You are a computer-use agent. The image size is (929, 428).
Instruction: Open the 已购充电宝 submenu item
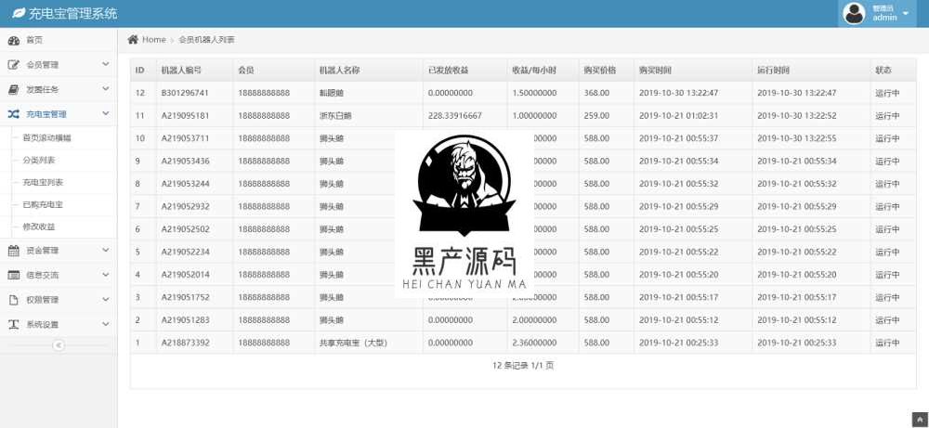pos(43,204)
